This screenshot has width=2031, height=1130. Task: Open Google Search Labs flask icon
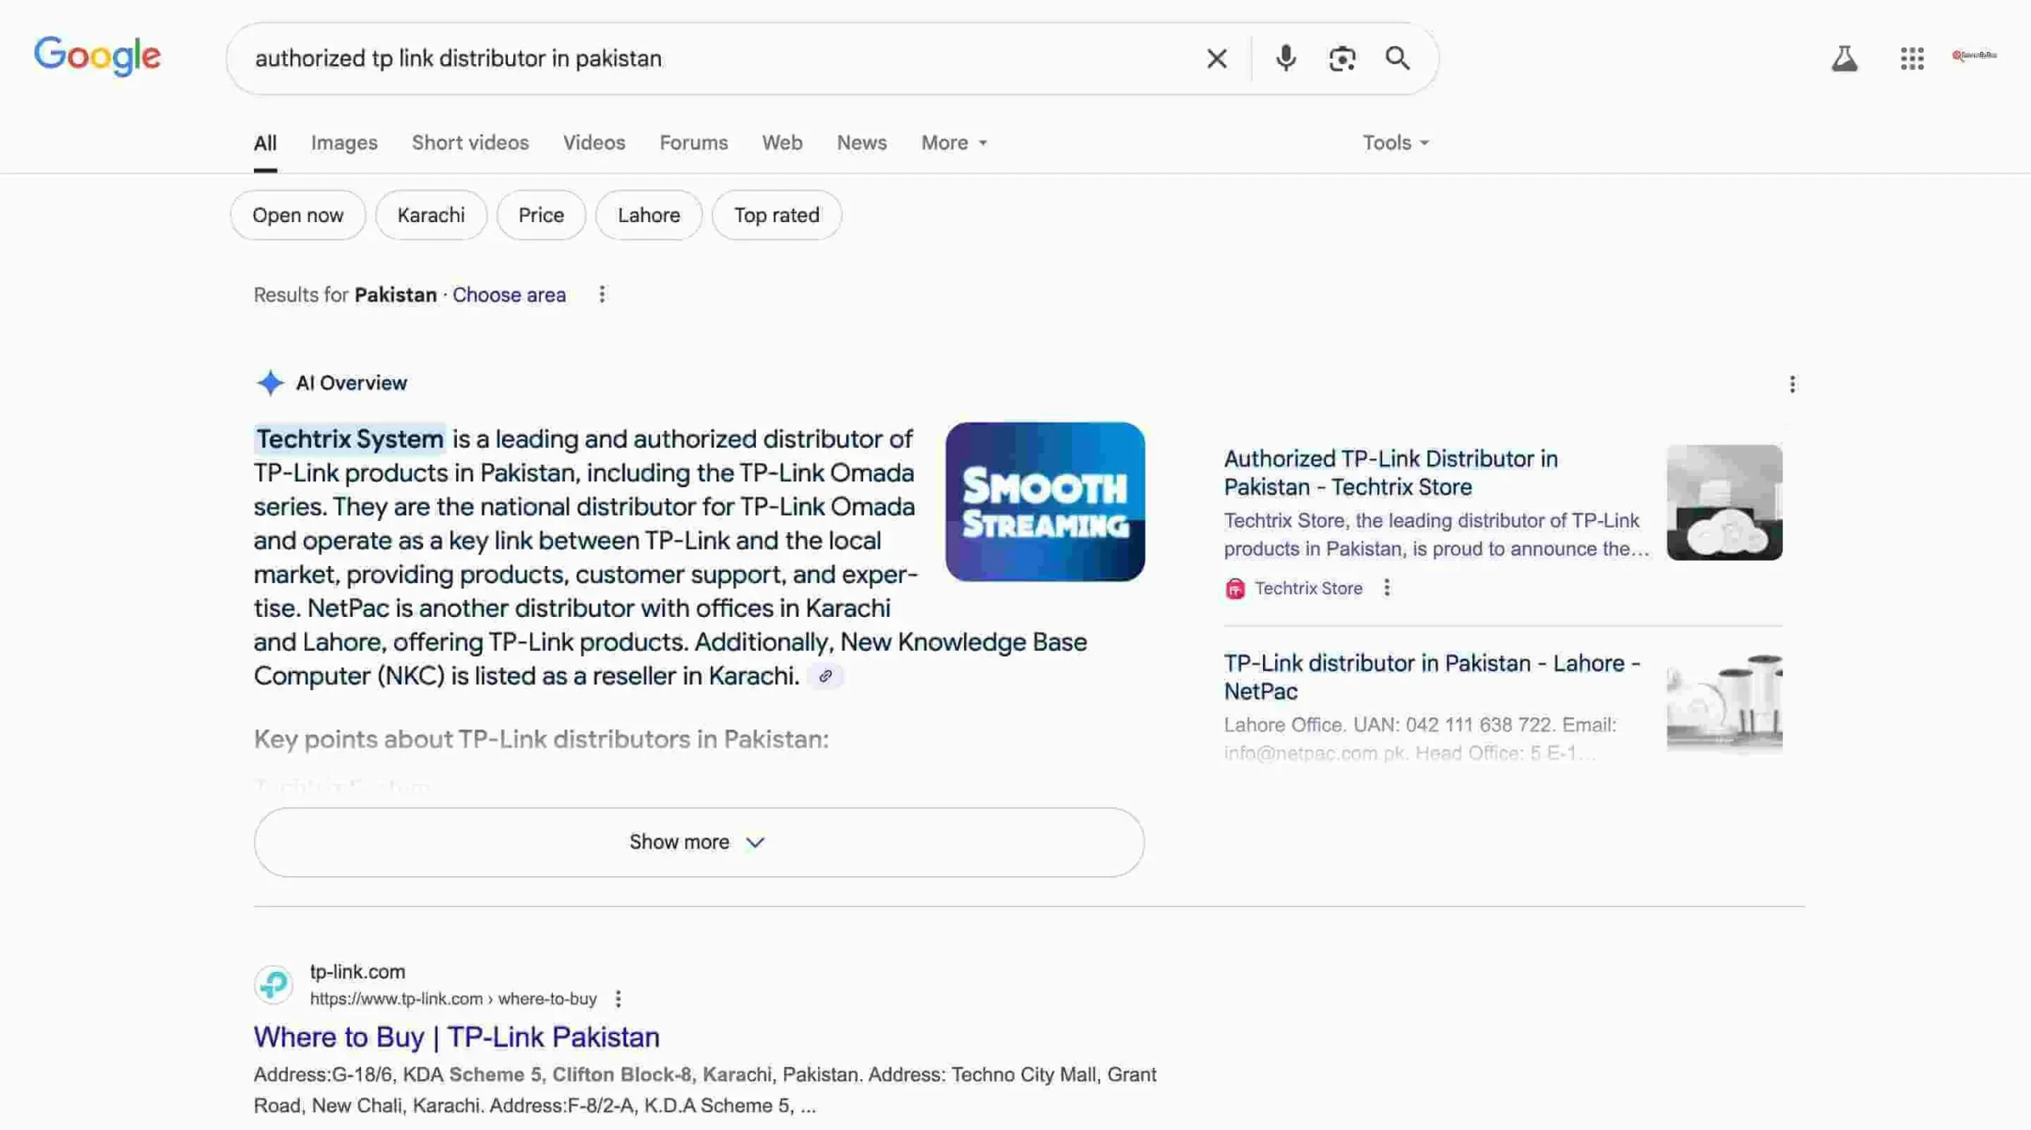(1844, 58)
